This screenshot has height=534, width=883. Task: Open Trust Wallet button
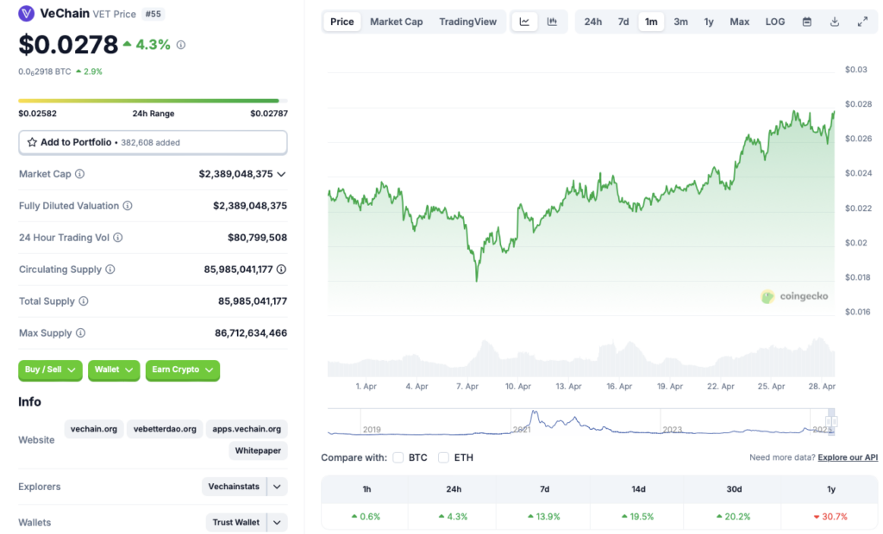pyautogui.click(x=236, y=522)
